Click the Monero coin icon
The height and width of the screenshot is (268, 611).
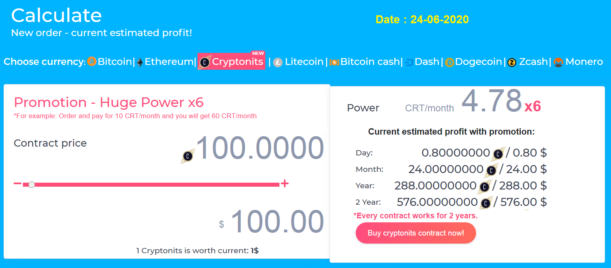click(x=558, y=62)
